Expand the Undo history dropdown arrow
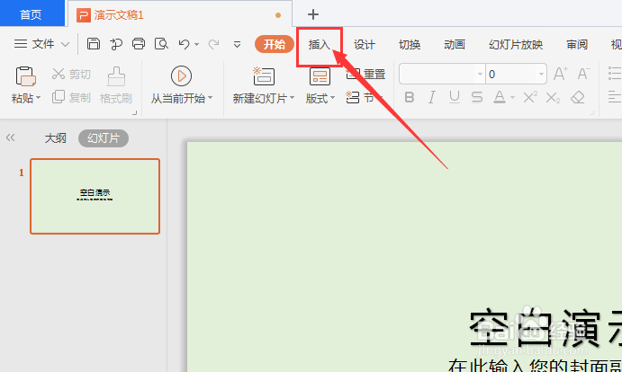The width and height of the screenshot is (622, 372). tap(196, 44)
